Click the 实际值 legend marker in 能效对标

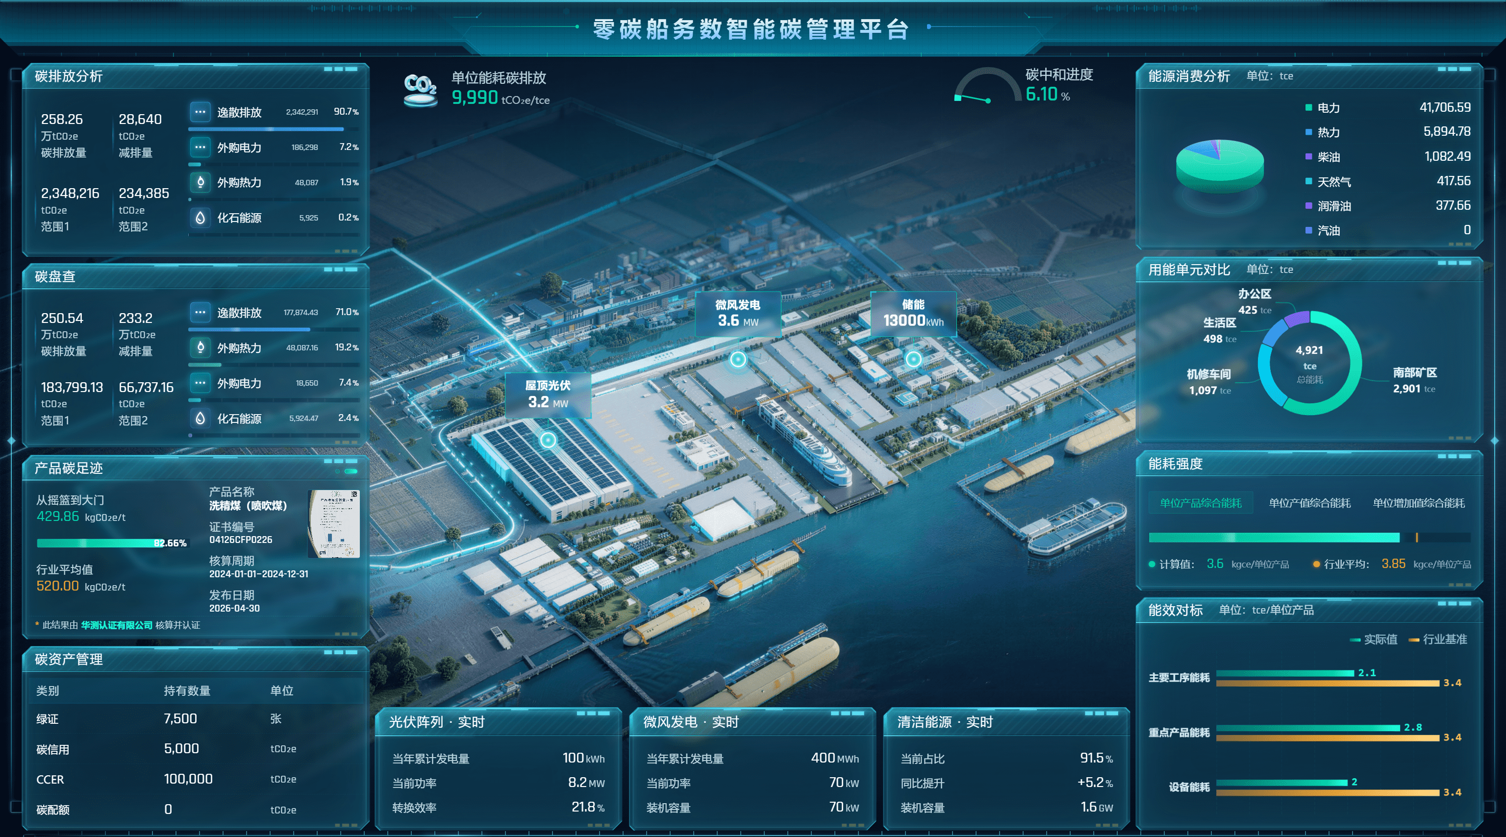[1355, 640]
